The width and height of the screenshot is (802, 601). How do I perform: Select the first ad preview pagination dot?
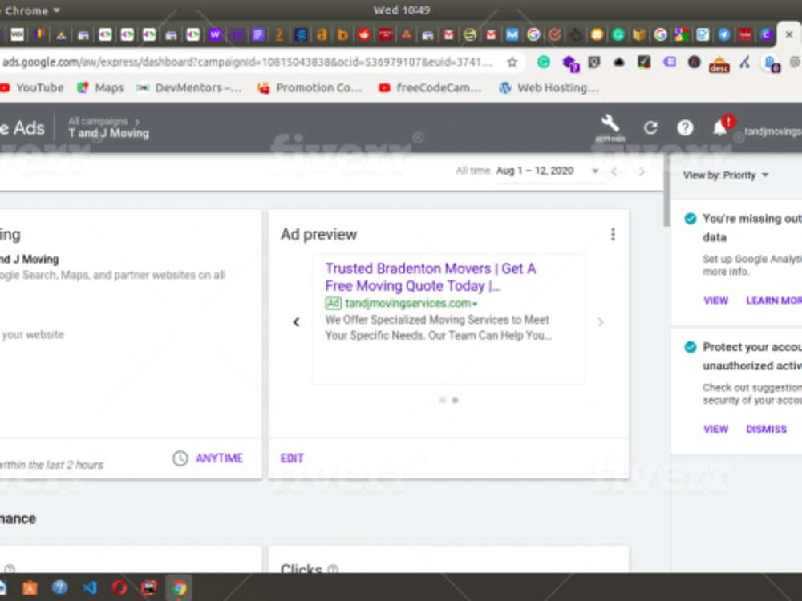(443, 400)
